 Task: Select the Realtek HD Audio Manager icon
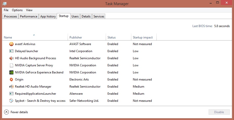pos(11,87)
